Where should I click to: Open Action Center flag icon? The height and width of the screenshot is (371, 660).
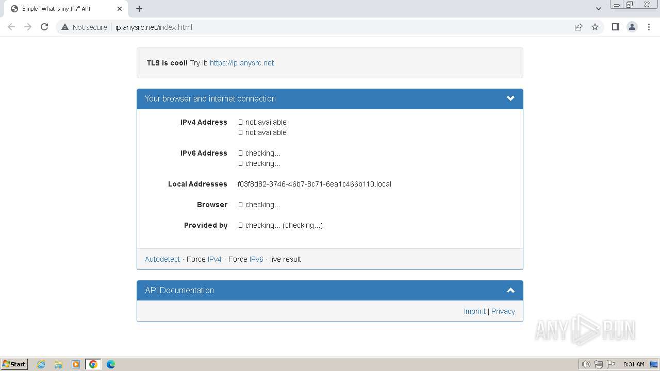coord(611,364)
